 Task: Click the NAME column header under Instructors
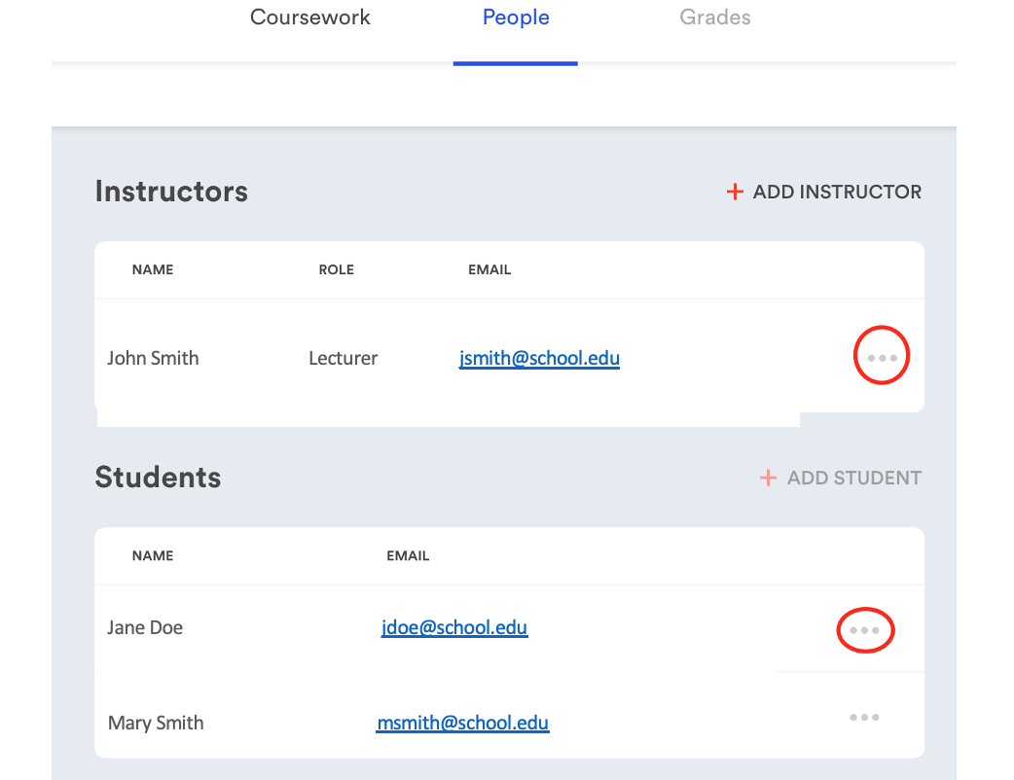click(x=153, y=269)
